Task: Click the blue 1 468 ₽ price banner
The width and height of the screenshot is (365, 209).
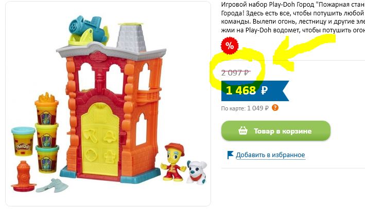Action: click(255, 90)
